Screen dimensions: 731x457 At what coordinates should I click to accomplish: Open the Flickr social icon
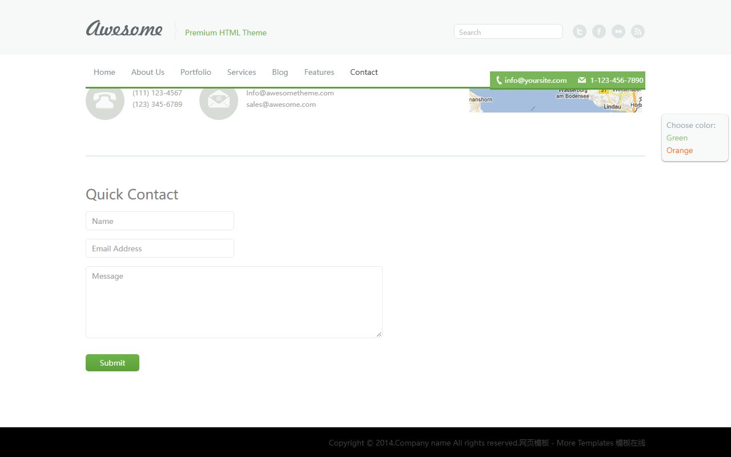618,31
